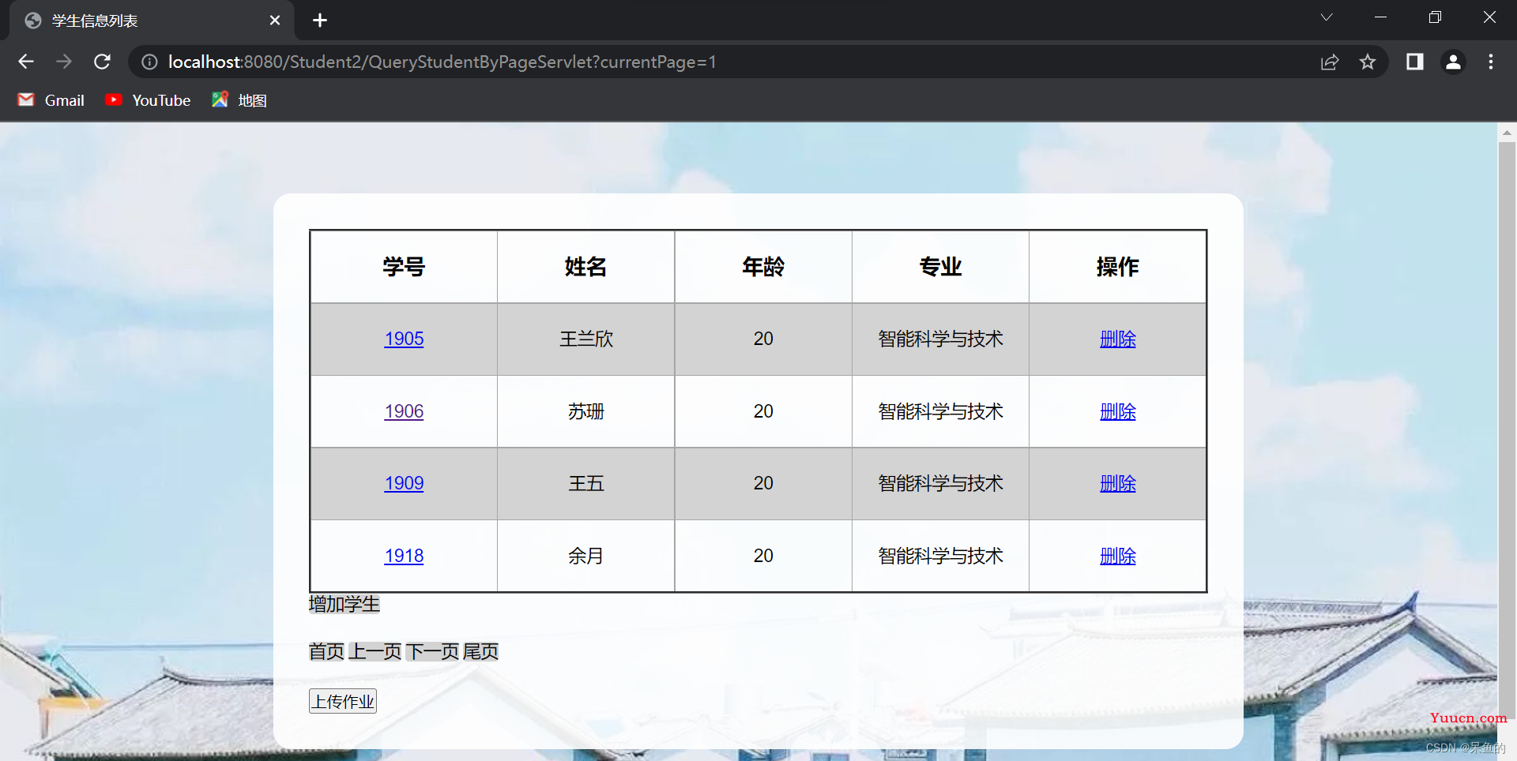Open the user profile icon
Image resolution: width=1517 pixels, height=761 pixels.
pyautogui.click(x=1453, y=62)
